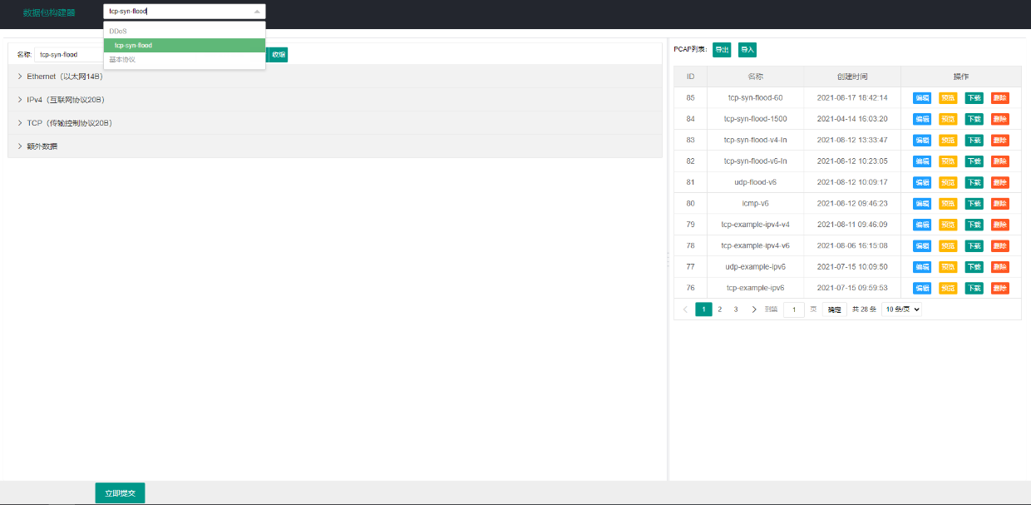The height and width of the screenshot is (505, 1031).
Task: Open the 10 条/页 page size dropdown
Action: [901, 309]
